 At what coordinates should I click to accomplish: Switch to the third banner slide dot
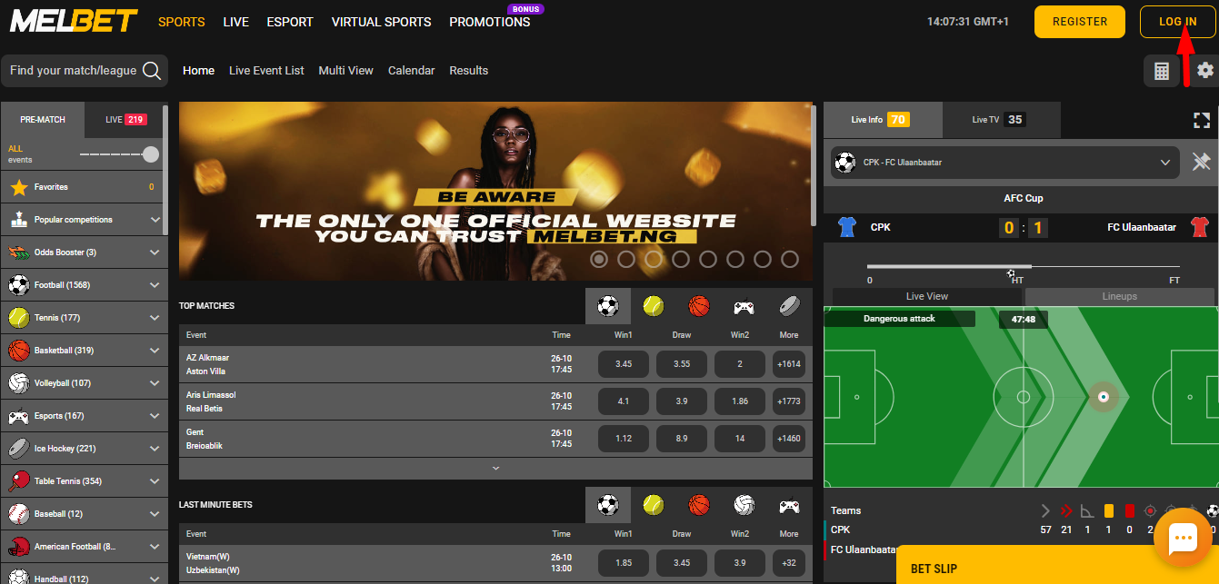tap(654, 260)
